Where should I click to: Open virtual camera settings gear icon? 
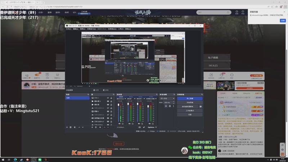tap(201, 107)
